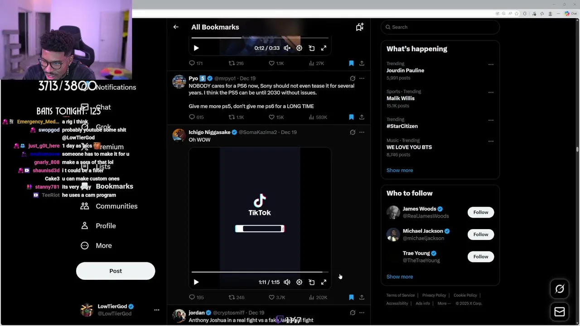Remove bookmark on the top video post
The height and width of the screenshot is (326, 580).
(351, 63)
